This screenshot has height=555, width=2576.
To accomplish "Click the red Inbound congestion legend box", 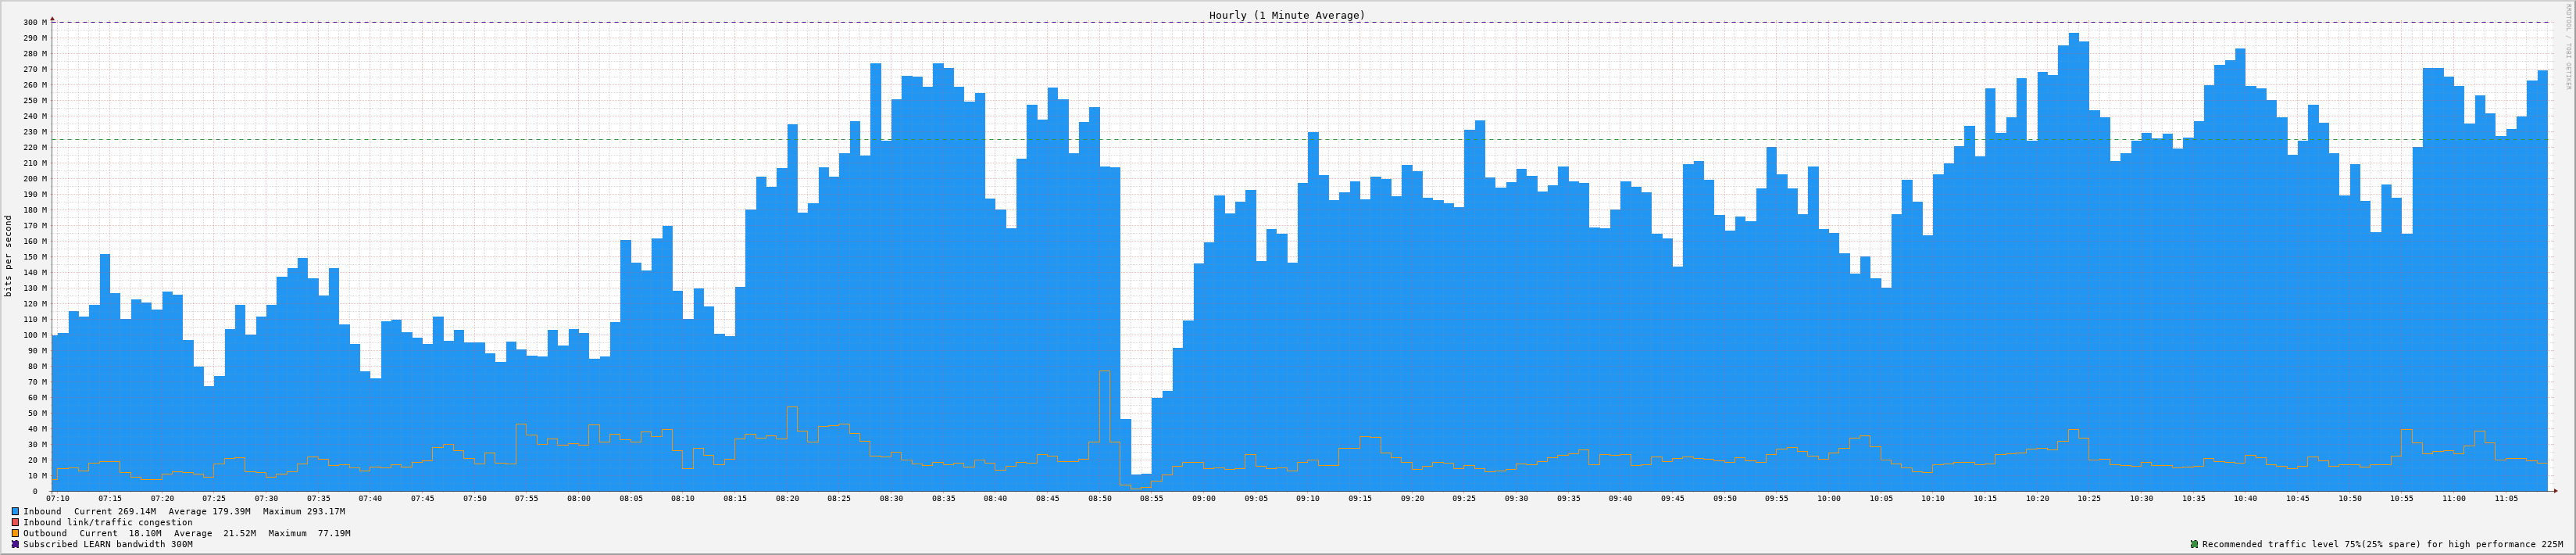I will tap(15, 522).
